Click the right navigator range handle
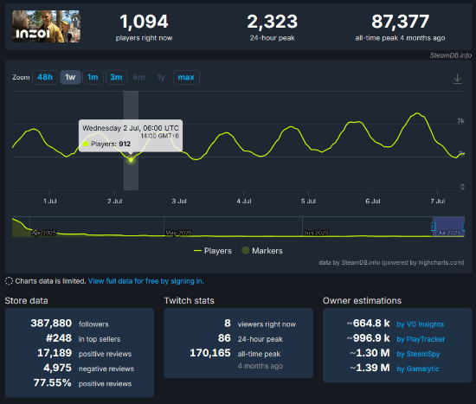 click(464, 227)
